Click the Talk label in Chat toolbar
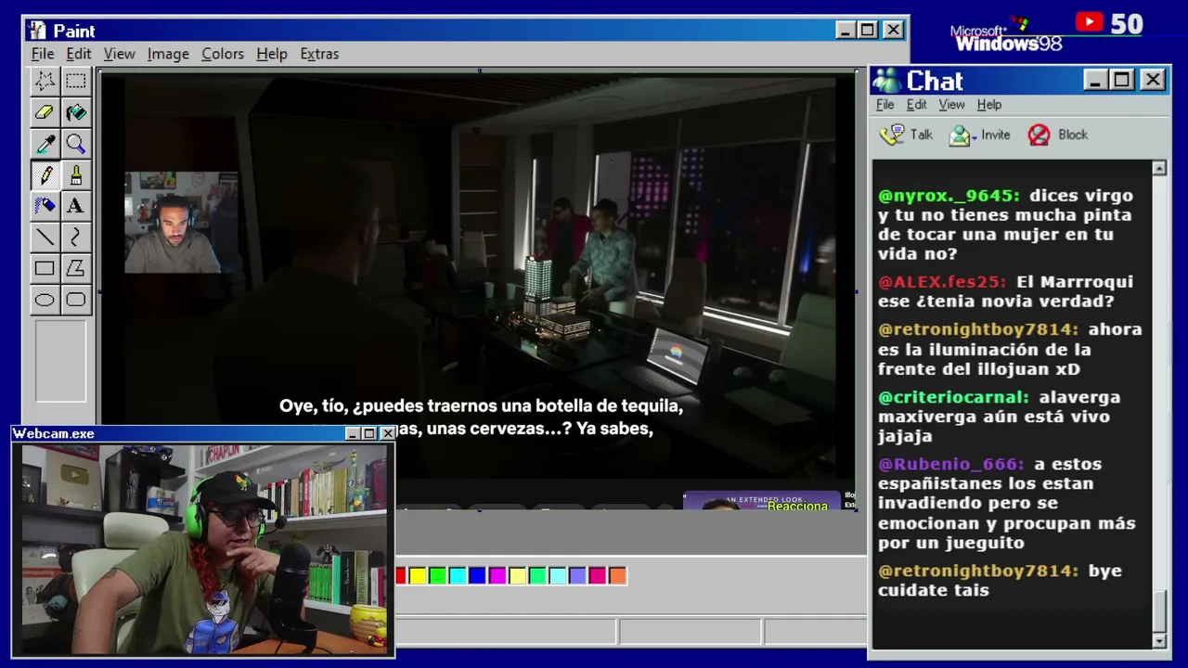 tap(922, 135)
